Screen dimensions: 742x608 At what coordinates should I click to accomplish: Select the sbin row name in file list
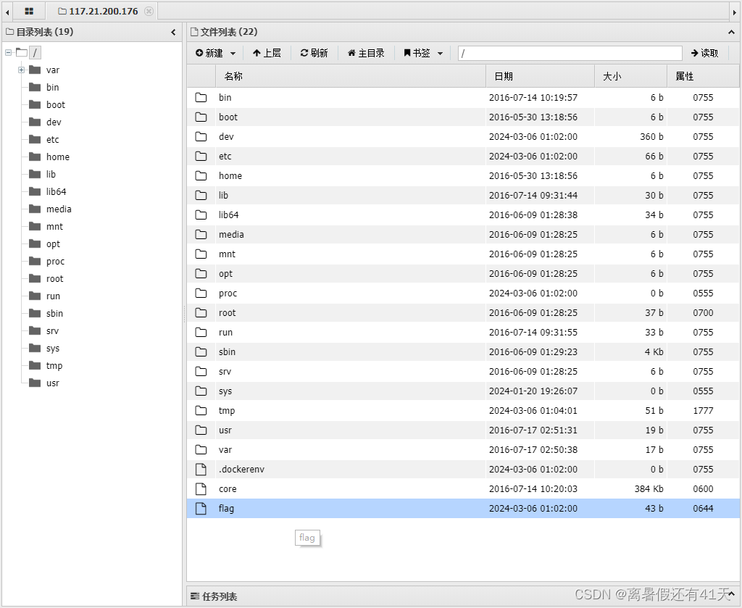(x=227, y=352)
